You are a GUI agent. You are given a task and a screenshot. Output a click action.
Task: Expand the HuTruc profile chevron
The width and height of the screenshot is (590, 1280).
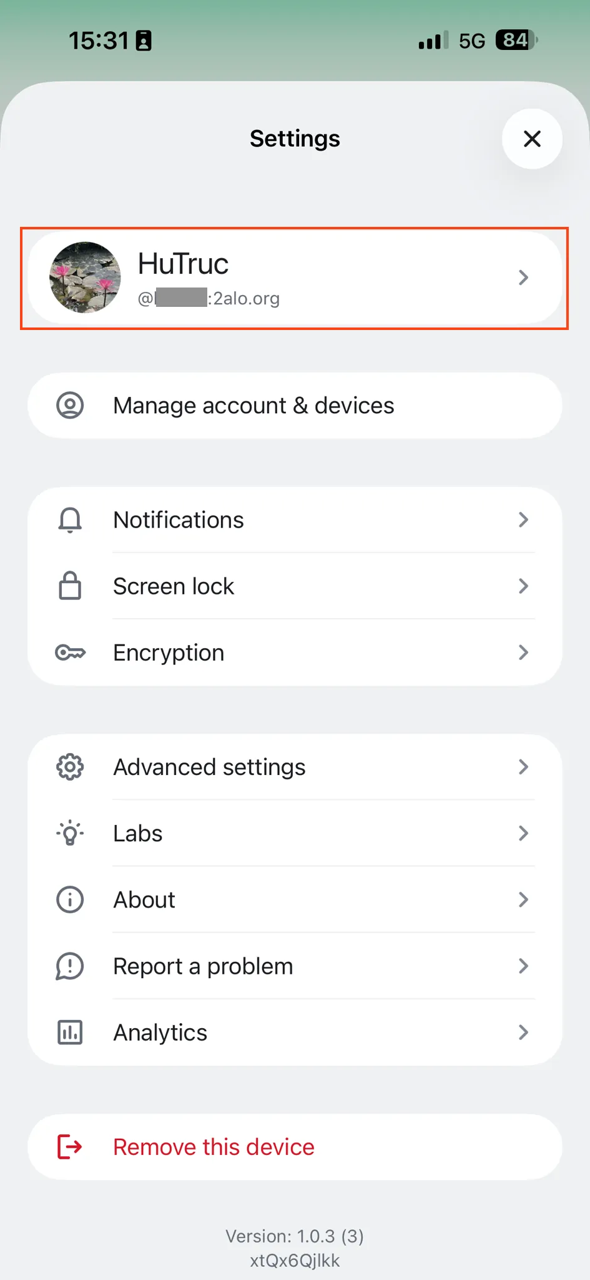pyautogui.click(x=523, y=277)
